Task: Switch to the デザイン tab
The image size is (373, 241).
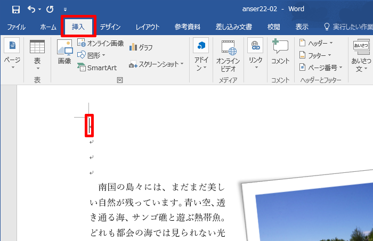Action: pos(110,27)
